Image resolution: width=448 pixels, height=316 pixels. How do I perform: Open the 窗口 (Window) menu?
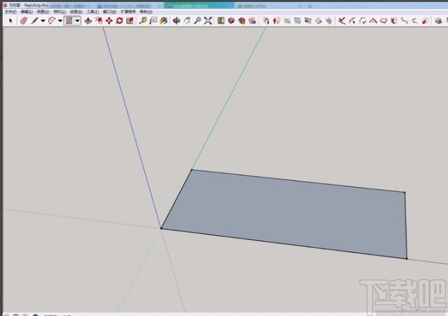(109, 12)
